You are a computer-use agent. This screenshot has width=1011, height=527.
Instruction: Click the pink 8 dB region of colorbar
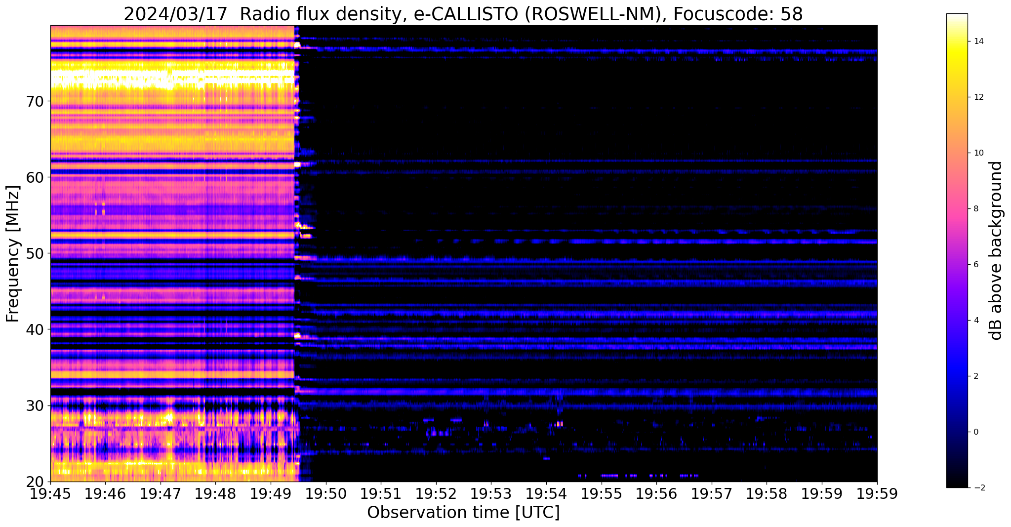click(957, 208)
